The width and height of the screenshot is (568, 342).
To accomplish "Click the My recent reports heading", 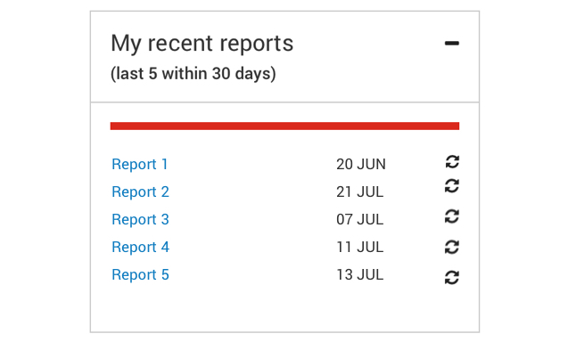I will (x=202, y=44).
